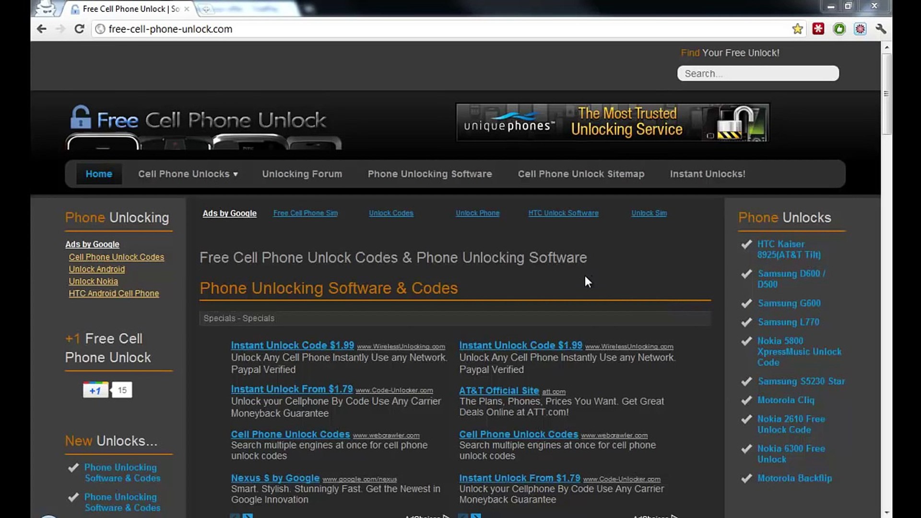Click the pink gear extension icon
921x518 pixels.
[860, 29]
